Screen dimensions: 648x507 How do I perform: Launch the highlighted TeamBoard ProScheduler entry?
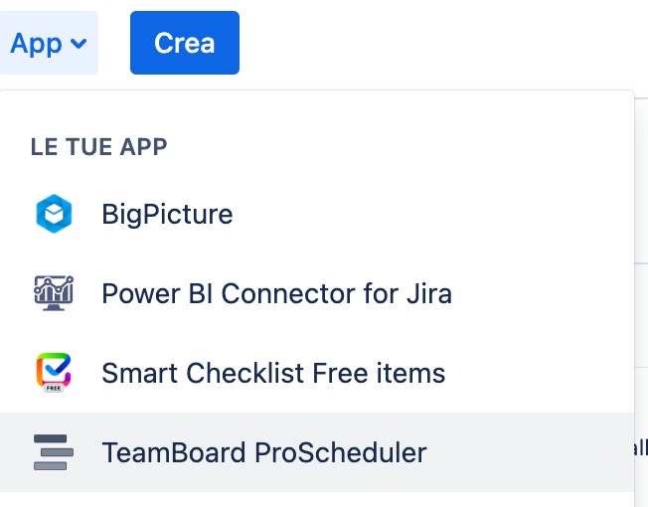pyautogui.click(x=317, y=452)
